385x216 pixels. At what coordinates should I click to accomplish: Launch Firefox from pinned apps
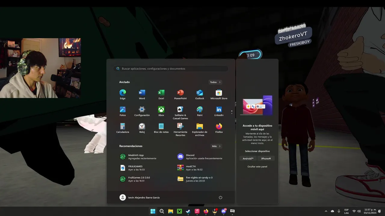[x=219, y=128]
